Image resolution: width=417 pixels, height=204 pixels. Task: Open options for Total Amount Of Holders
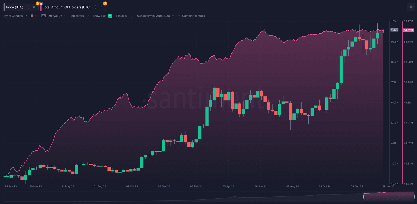point(96,7)
